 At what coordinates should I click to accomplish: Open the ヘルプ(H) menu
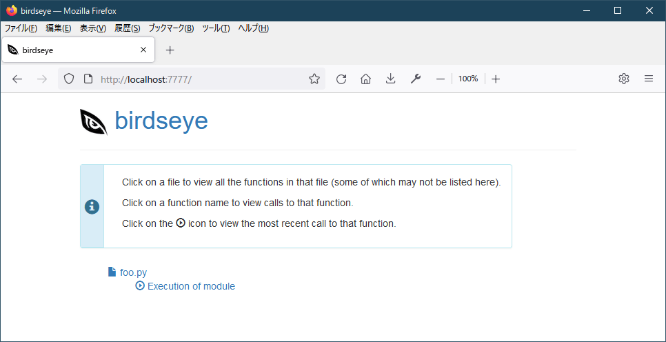pos(253,28)
